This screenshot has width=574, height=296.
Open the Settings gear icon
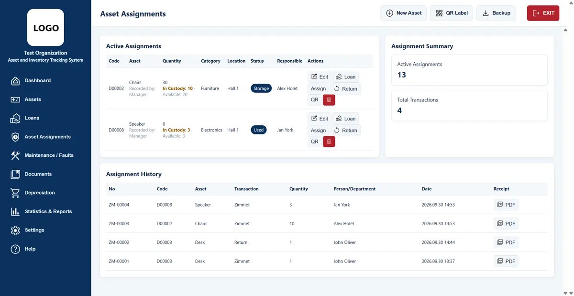coord(15,230)
